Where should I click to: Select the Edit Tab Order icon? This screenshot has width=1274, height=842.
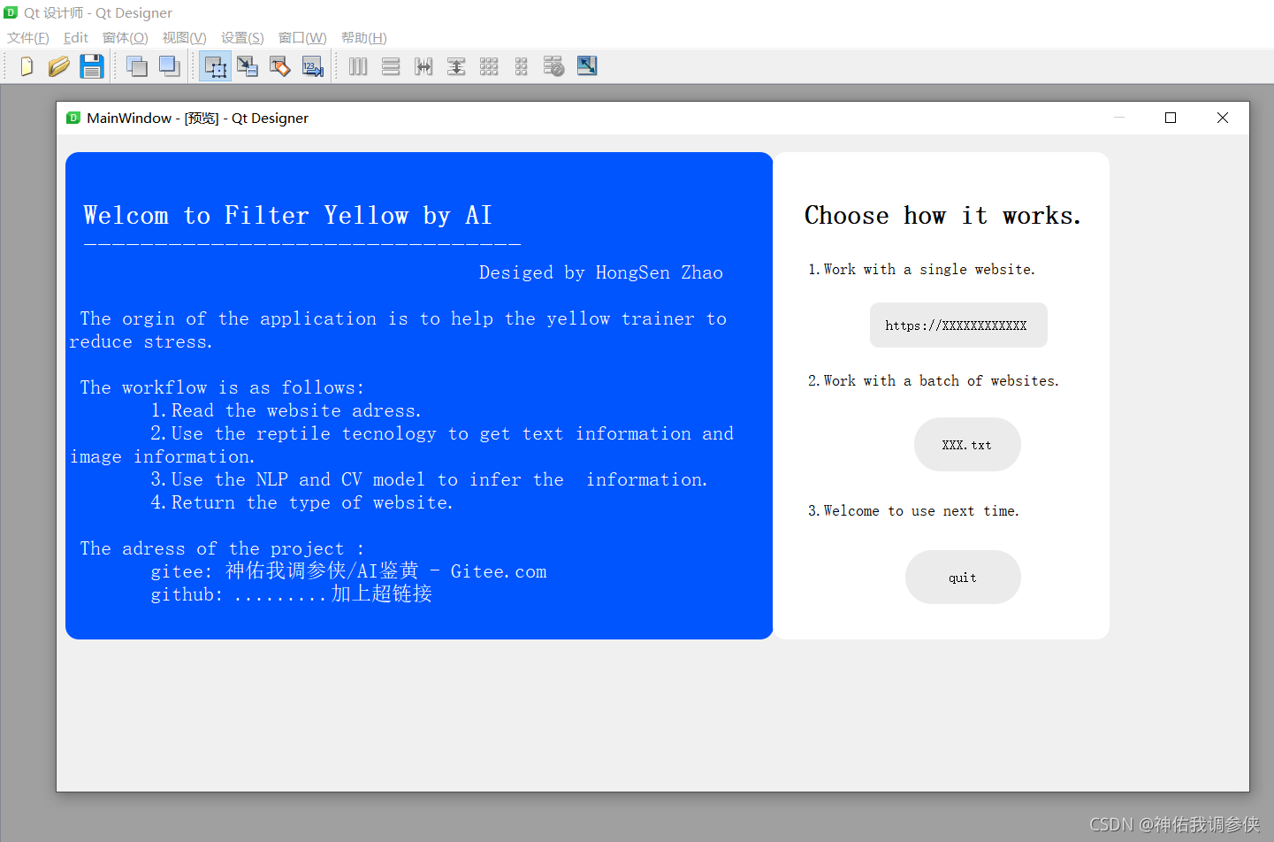313,66
